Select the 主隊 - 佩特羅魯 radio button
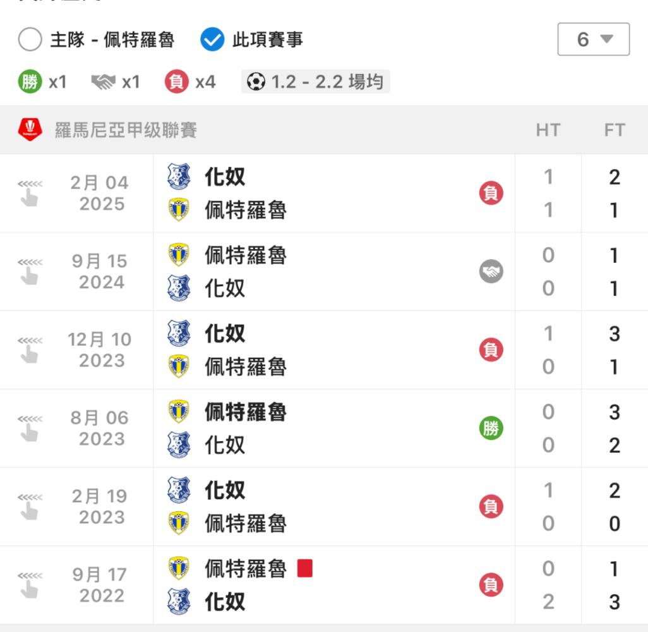Image resolution: width=648 pixels, height=632 pixels. [30, 40]
